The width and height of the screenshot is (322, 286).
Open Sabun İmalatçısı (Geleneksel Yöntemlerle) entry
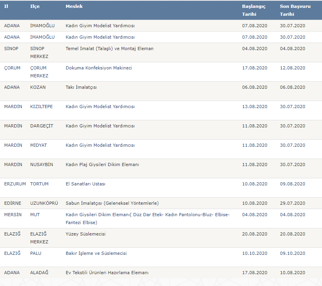click(112, 203)
